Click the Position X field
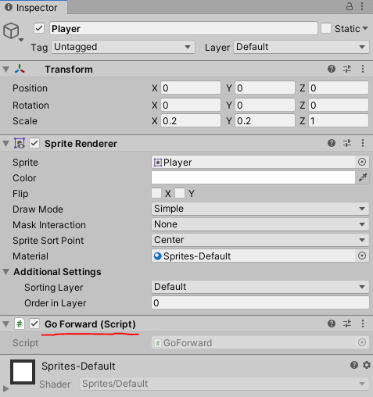This screenshot has height=397, width=373. (x=191, y=88)
